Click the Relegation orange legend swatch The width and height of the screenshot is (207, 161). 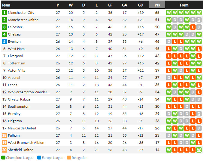tap(69, 158)
